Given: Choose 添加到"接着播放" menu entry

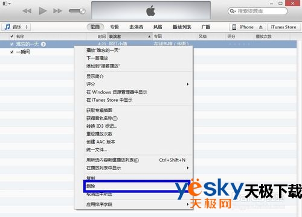Looking at the screenshot, I should pyautogui.click(x=133, y=66).
